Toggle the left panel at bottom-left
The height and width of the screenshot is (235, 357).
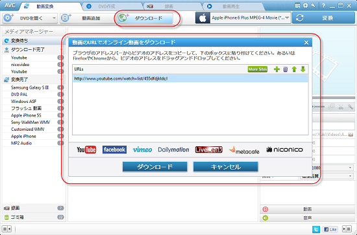tap(7, 229)
